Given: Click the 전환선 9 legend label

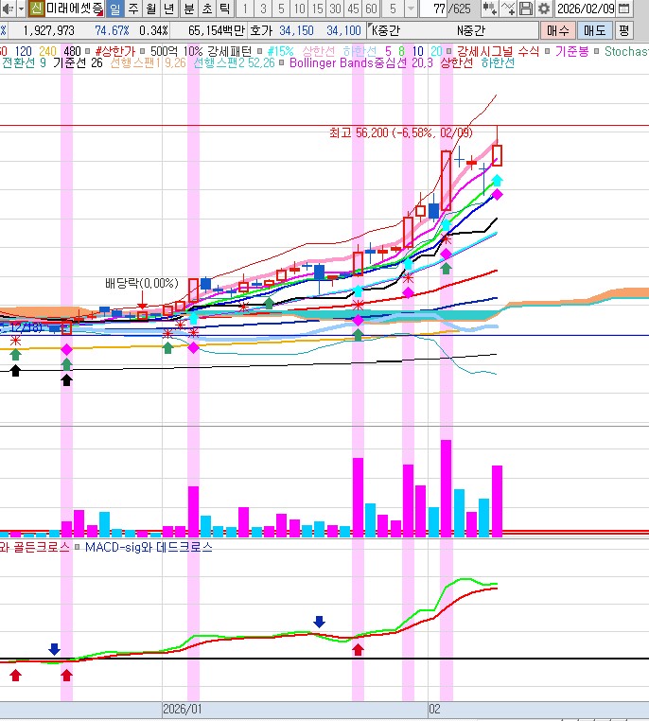Looking at the screenshot, I should pyautogui.click(x=24, y=62).
